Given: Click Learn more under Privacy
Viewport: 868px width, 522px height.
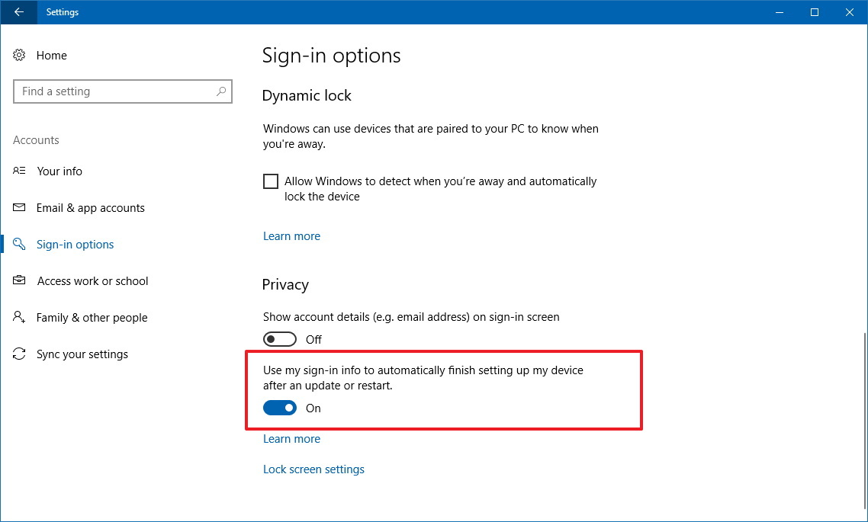Looking at the screenshot, I should (x=291, y=438).
